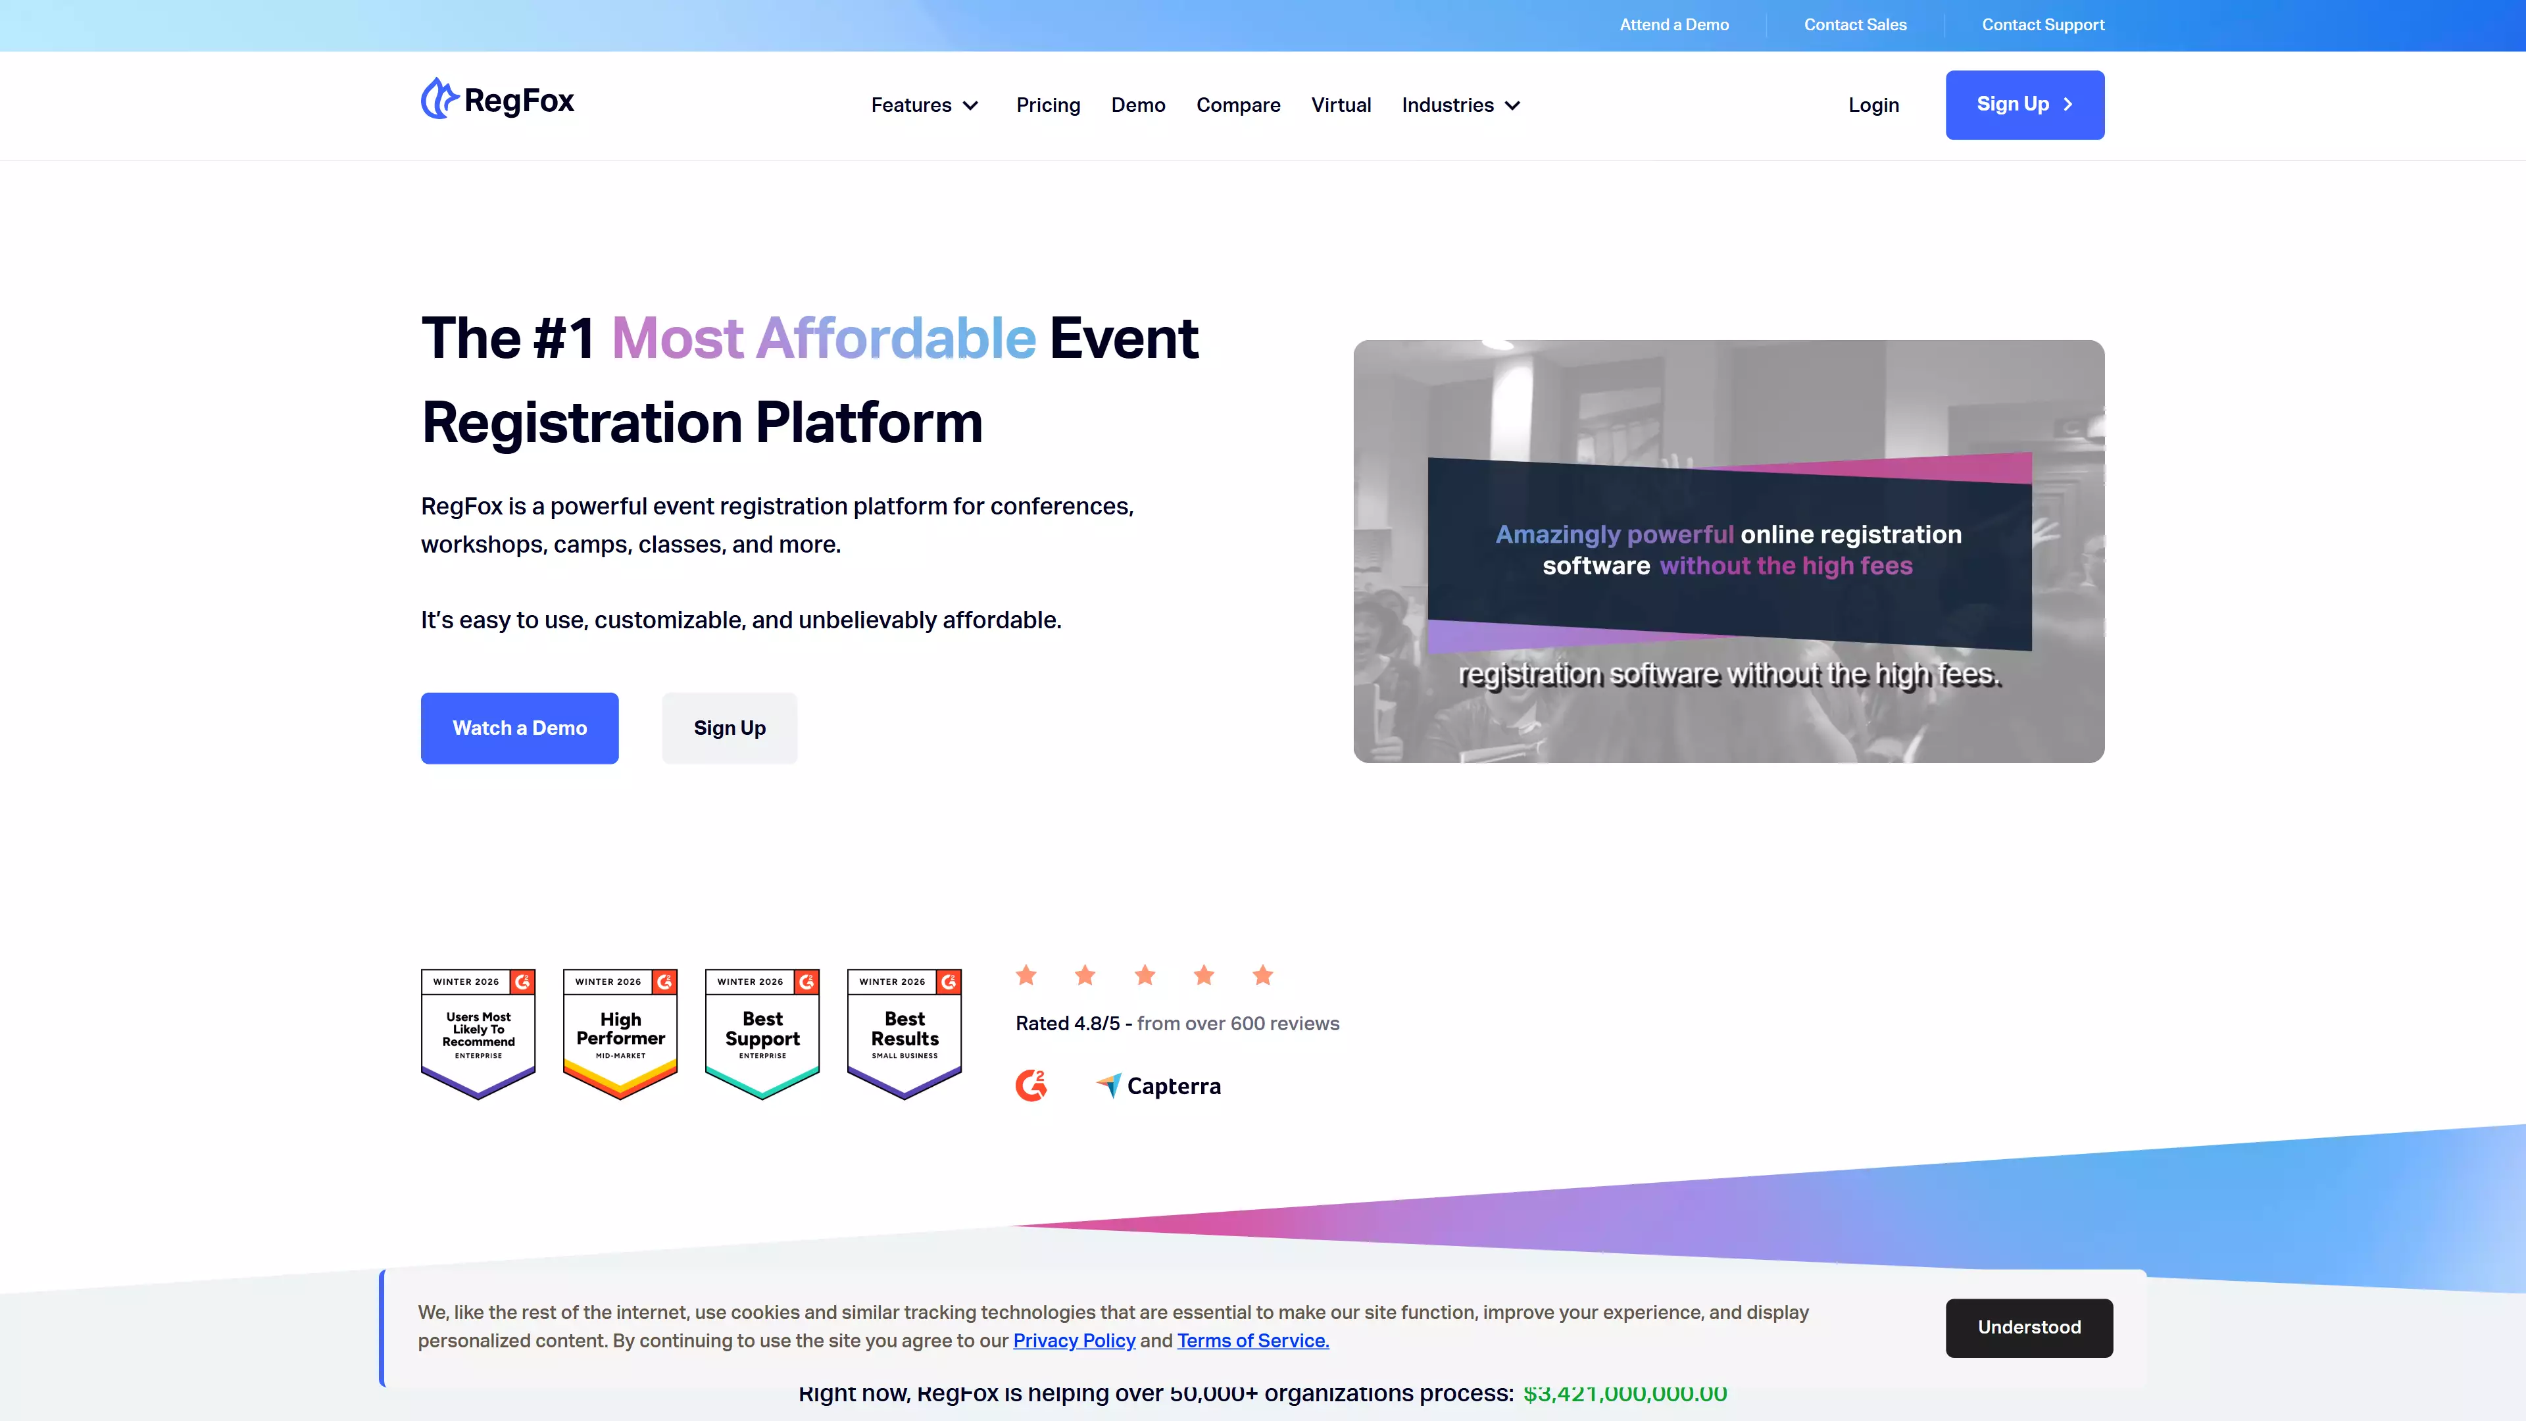Click the first rating star
The image size is (2526, 1421).
(1027, 975)
